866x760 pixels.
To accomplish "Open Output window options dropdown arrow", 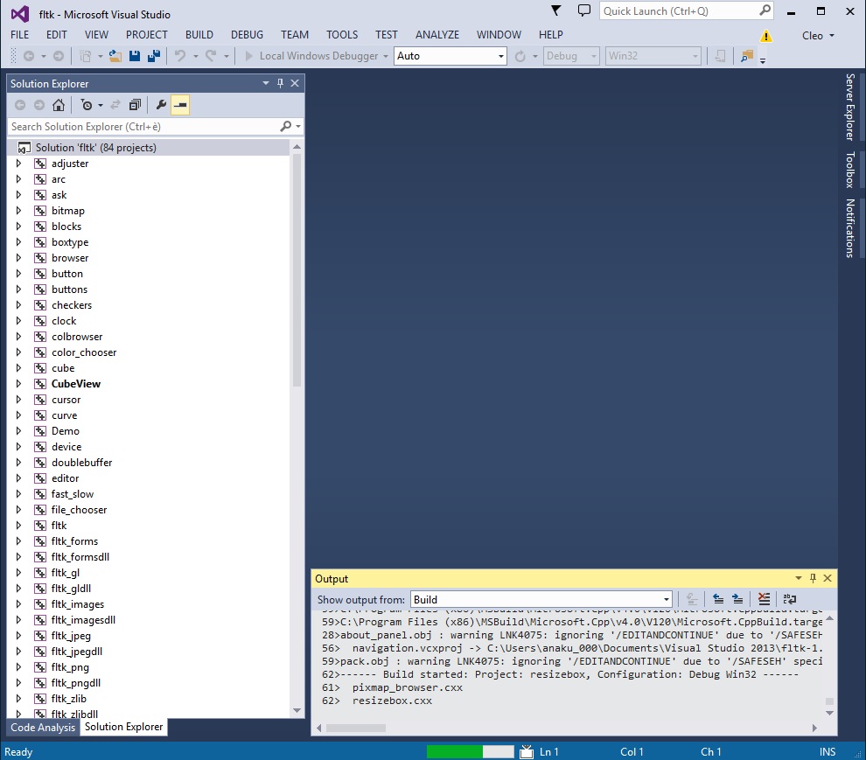I will pos(799,578).
